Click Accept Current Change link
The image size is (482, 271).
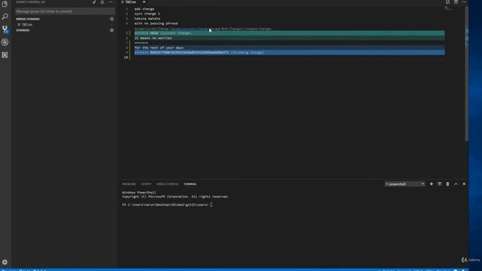pos(151,29)
